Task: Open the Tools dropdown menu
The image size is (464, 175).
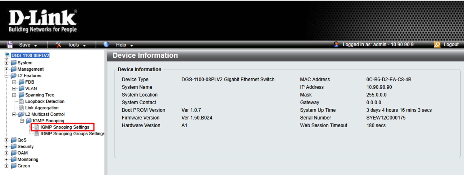Action: [x=76, y=45]
